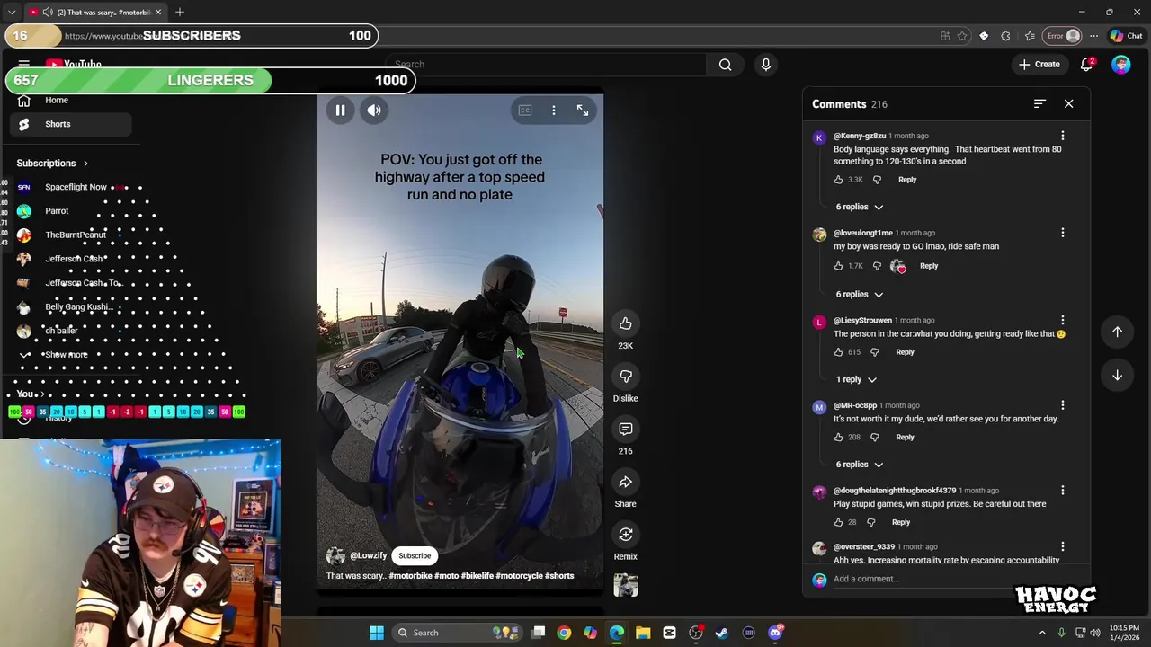Screen dimensions: 1151x647
Task: Expand 1 reply under @LiesyStrouwen's comment
Action: click(855, 379)
